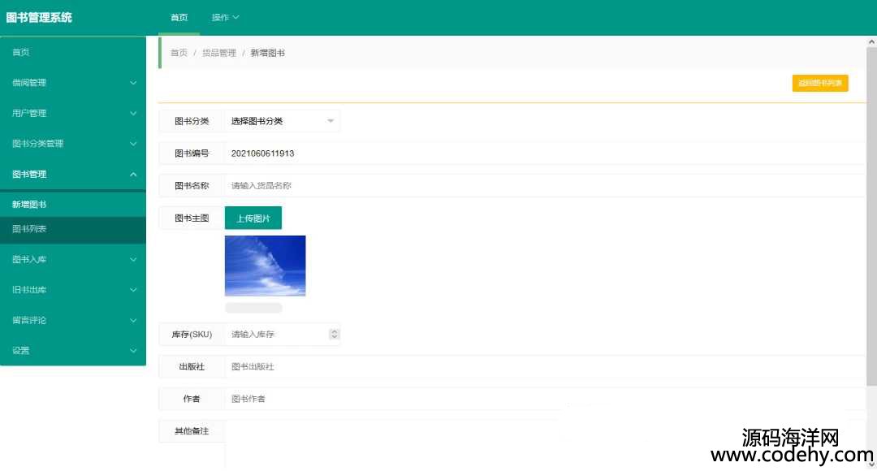Click the 库存 stepper arrows
This screenshot has height=471, width=877.
click(334, 335)
